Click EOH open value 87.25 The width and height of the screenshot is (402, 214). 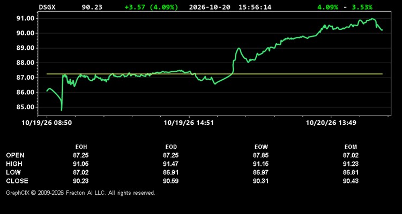pyautogui.click(x=81, y=155)
